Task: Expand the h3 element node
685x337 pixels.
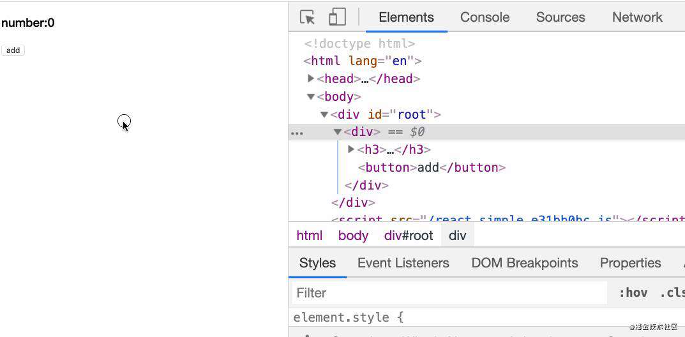Action: (x=351, y=150)
